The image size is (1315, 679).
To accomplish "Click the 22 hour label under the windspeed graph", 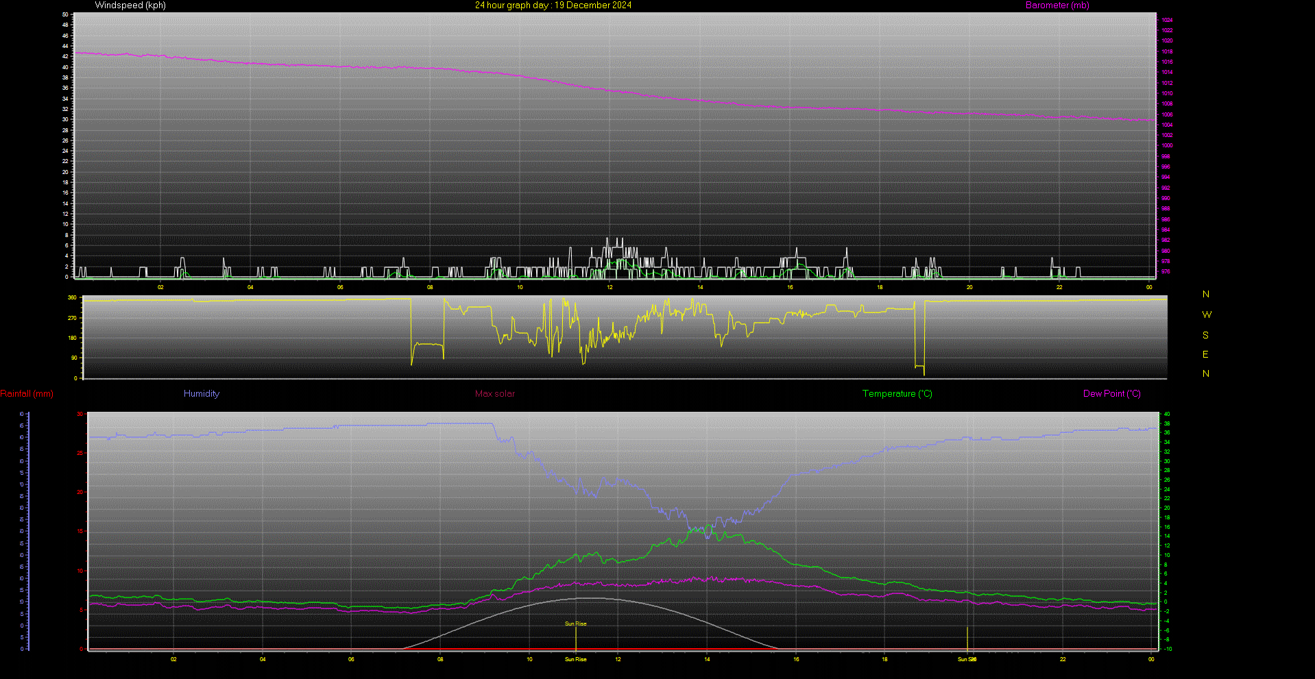I will point(1059,287).
